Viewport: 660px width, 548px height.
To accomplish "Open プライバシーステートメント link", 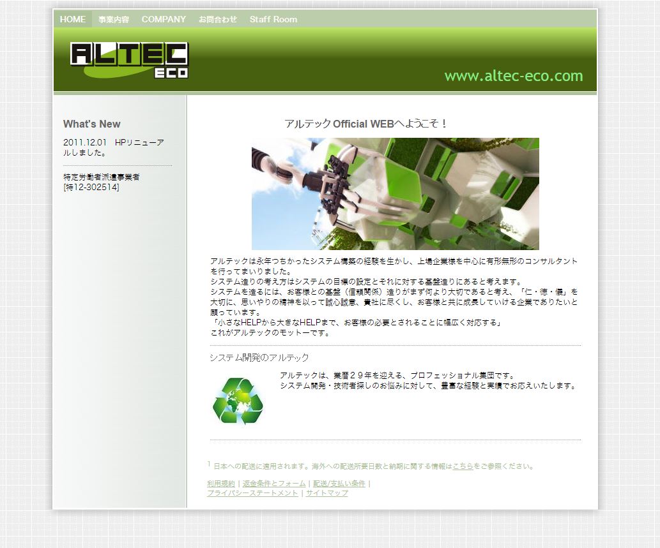I will [x=252, y=493].
